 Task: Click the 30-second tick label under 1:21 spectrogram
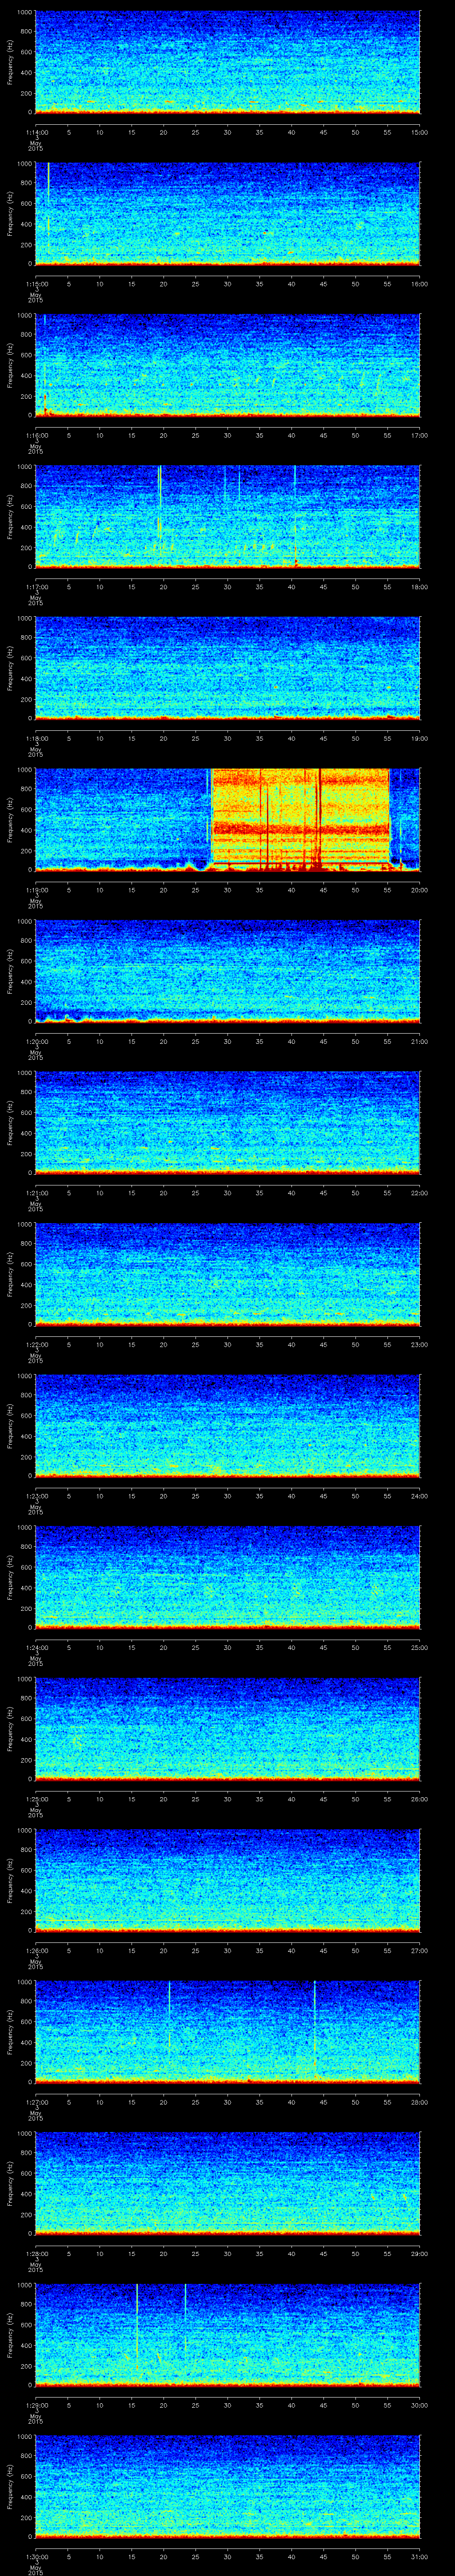coord(227,1192)
